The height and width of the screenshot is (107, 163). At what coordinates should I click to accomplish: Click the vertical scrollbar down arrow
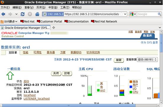[161, 102]
